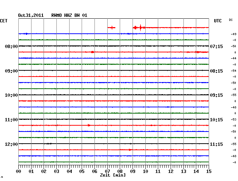The height and width of the screenshot is (181, 238).
Task: Select the 12:00 CET time label
Action: point(11,144)
